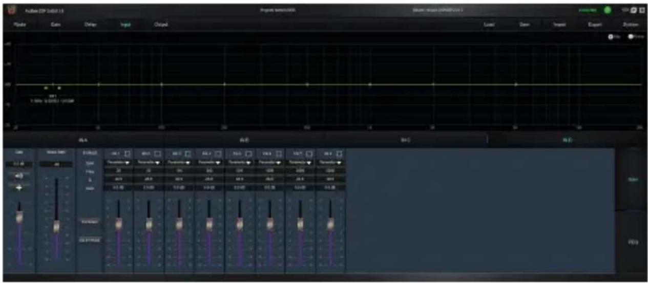The image size is (648, 283).
Task: Toggle the EQ 8 band checkbox
Action: [339, 153]
